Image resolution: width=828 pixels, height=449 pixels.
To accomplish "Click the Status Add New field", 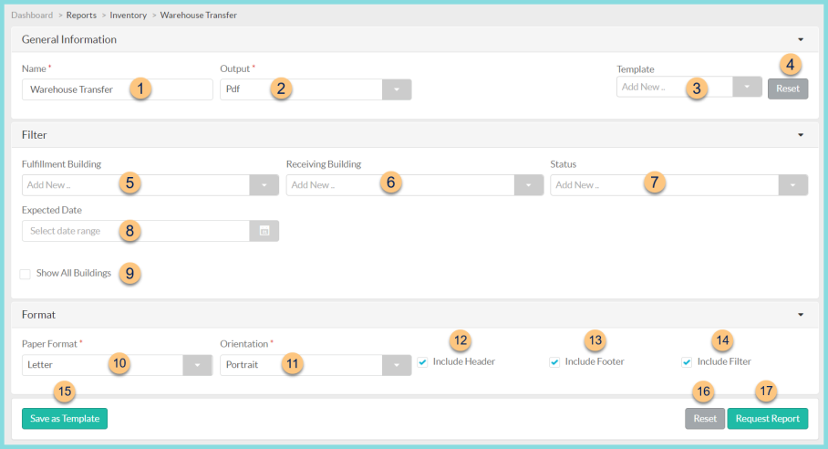I will point(664,185).
